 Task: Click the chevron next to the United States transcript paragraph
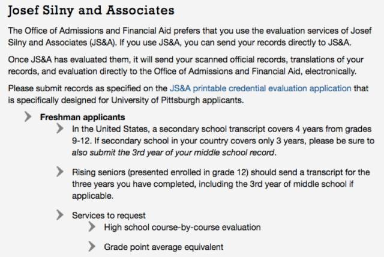(60, 128)
